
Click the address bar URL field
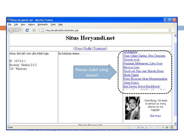point(104,30)
